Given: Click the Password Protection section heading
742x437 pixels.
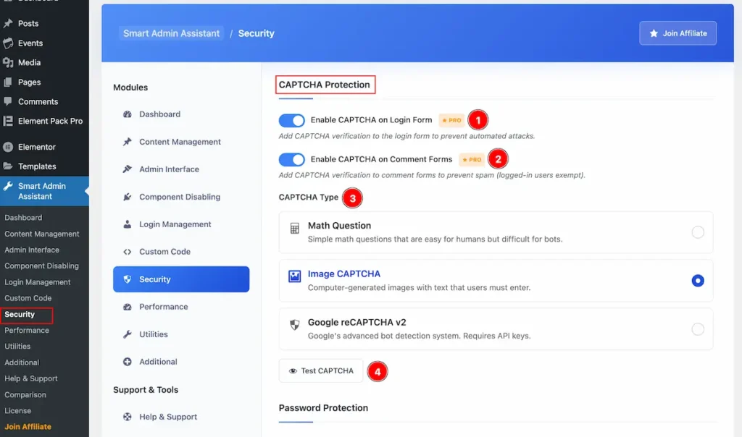Looking at the screenshot, I should pyautogui.click(x=323, y=408).
